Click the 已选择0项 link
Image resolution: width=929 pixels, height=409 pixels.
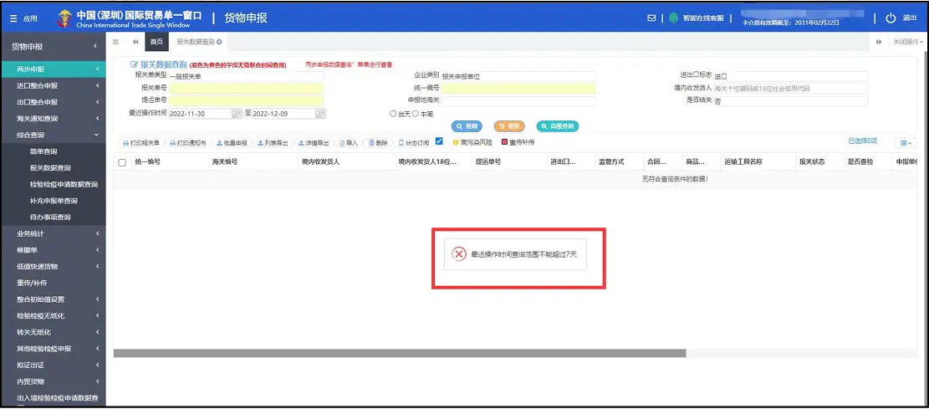[863, 141]
